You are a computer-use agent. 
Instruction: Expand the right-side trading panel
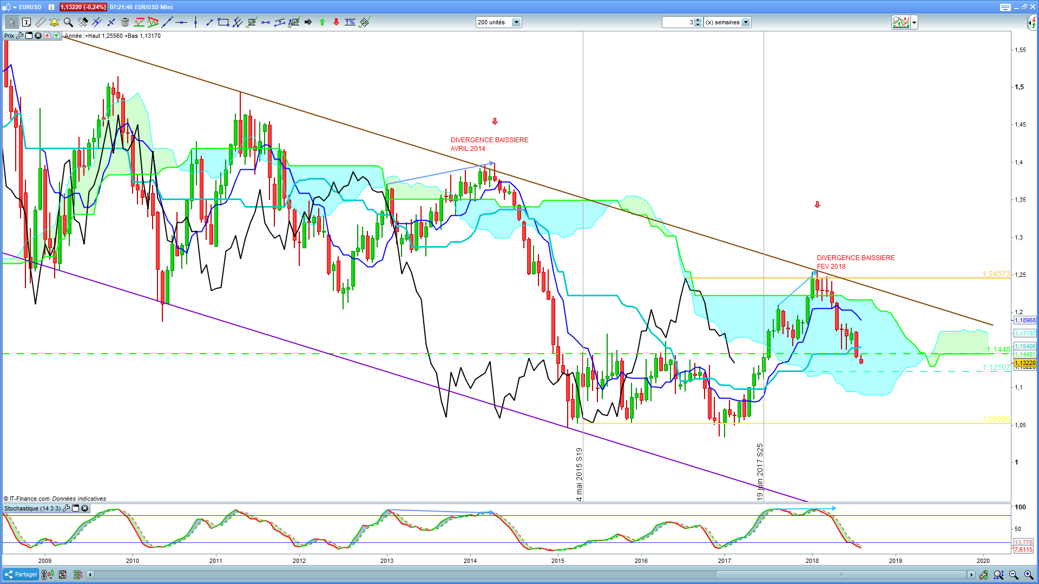point(1033,22)
